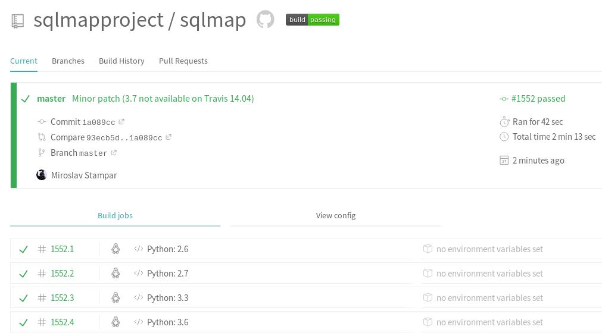Viewport: 602px width, 336px height.
Task: Open external link icon beside Branch master
Action: pos(114,153)
